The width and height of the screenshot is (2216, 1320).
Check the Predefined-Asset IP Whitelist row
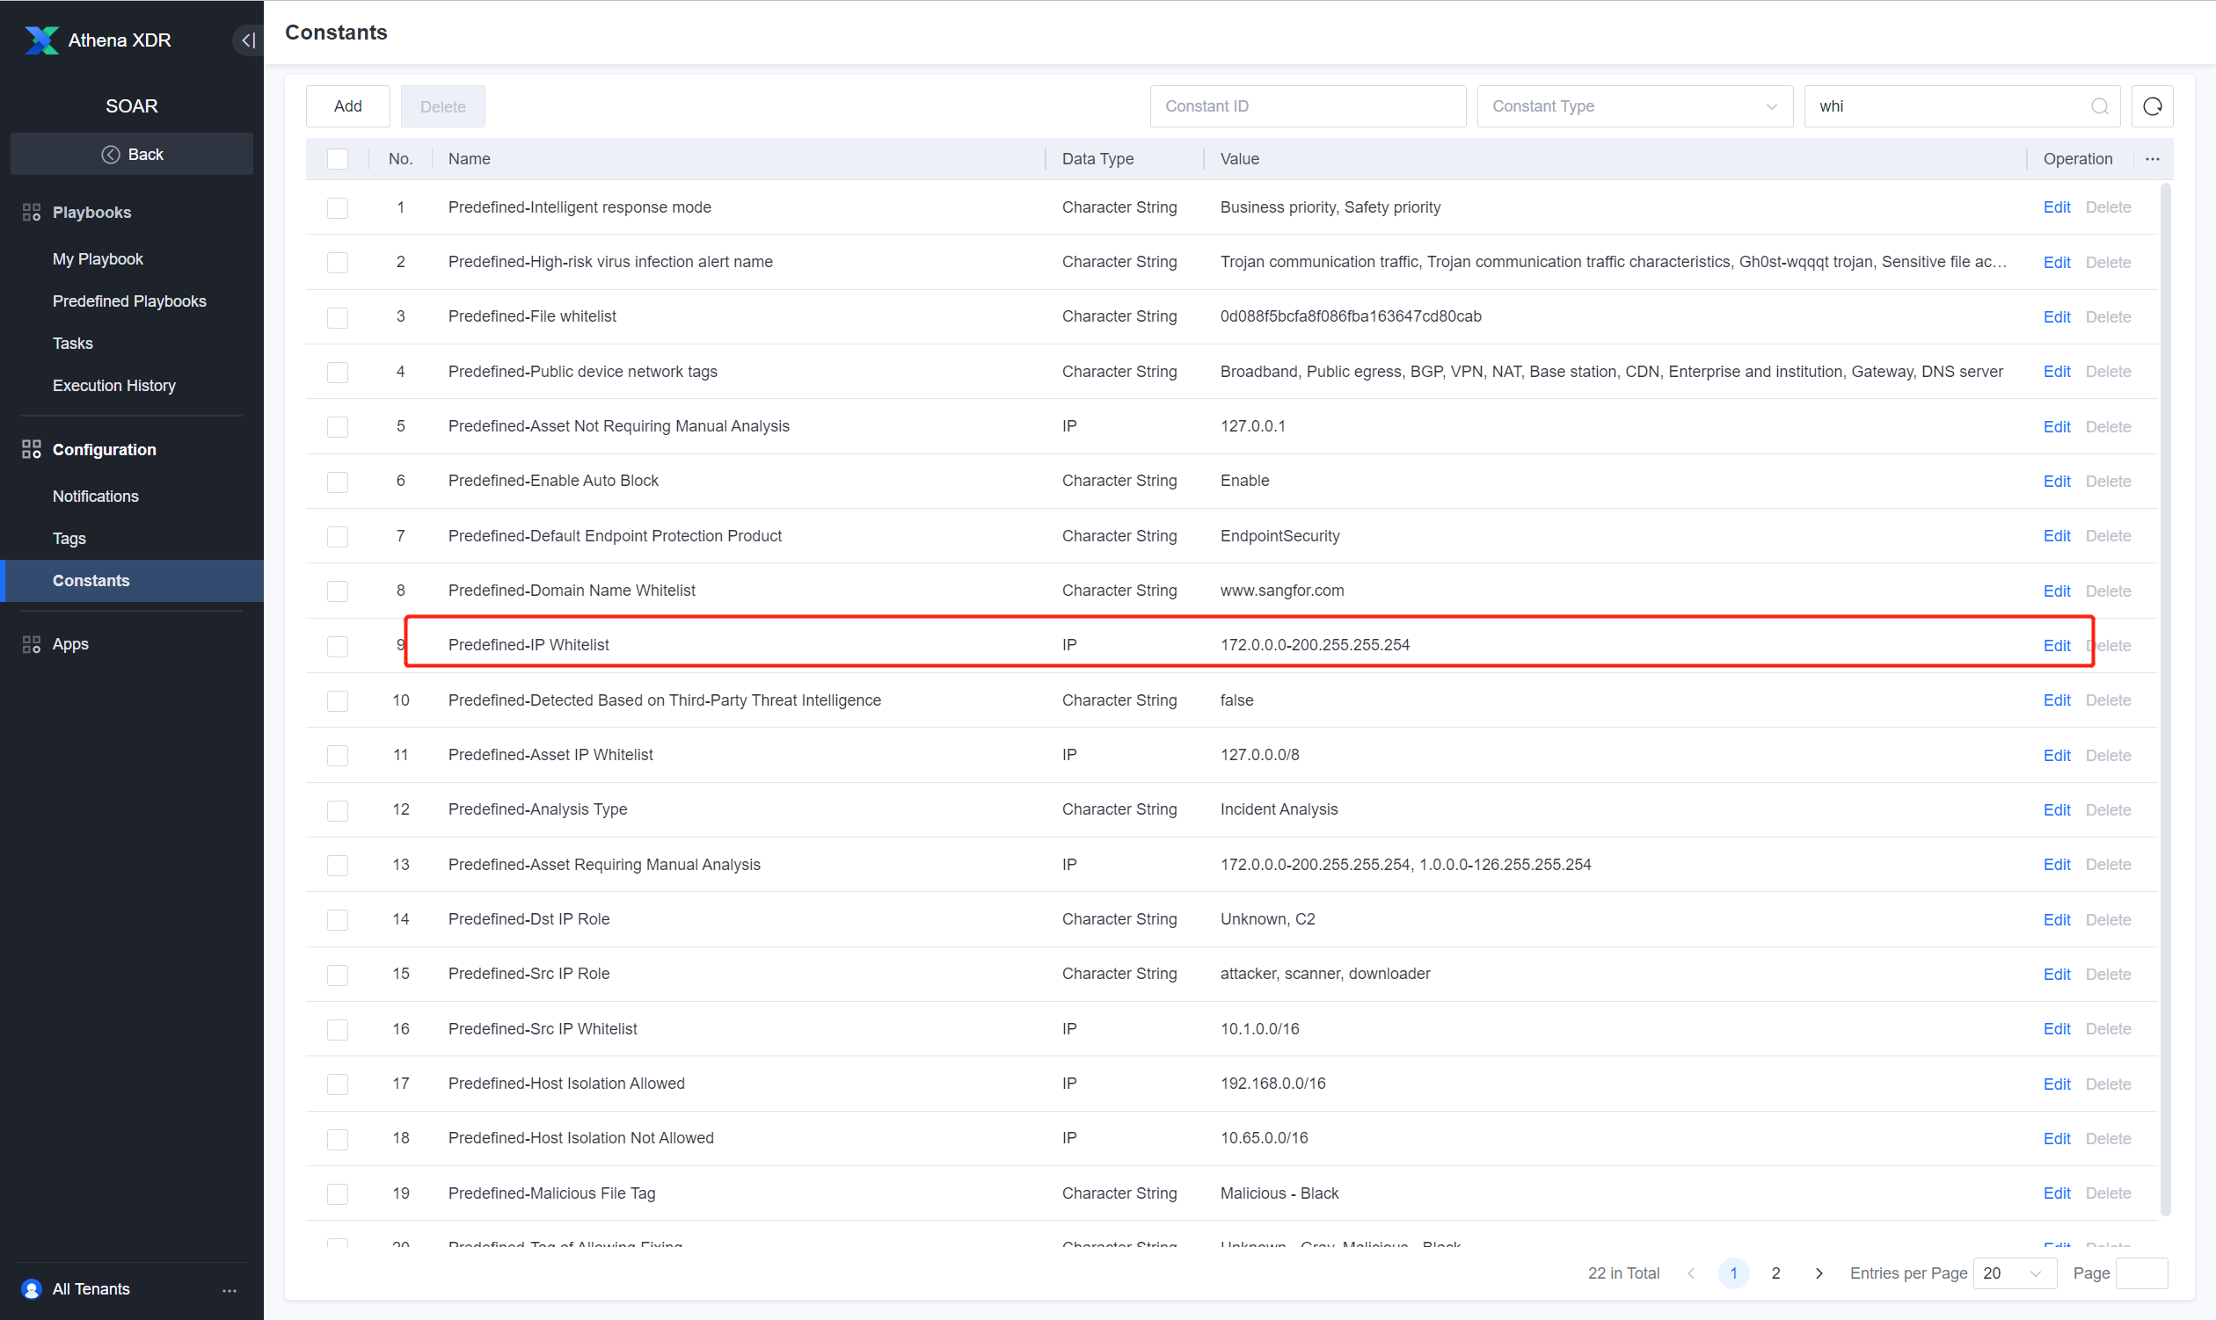point(338,755)
